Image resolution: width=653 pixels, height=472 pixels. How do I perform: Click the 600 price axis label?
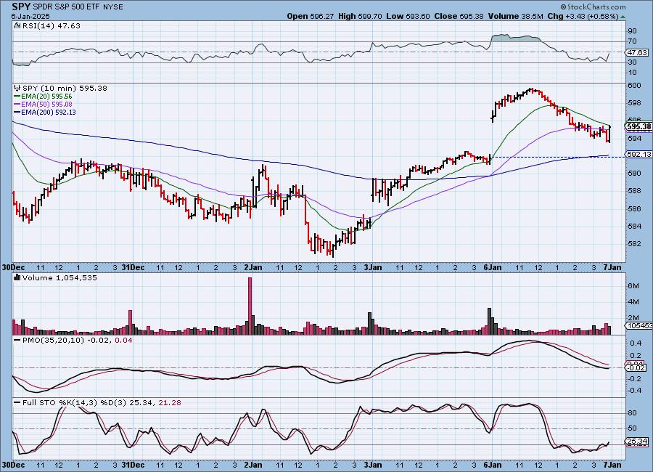click(634, 86)
